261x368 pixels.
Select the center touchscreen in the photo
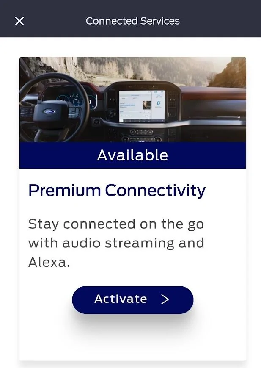[x=142, y=106]
